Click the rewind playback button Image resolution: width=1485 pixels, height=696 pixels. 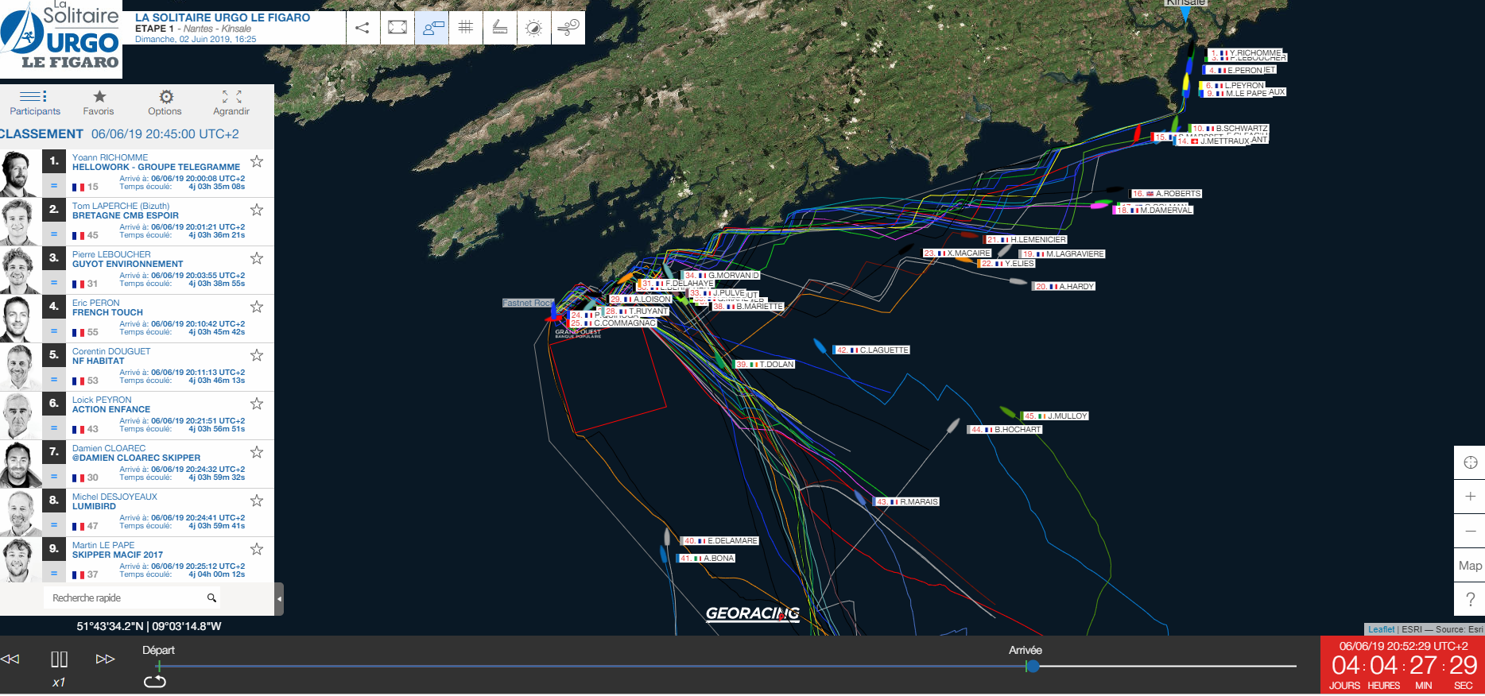(10, 659)
